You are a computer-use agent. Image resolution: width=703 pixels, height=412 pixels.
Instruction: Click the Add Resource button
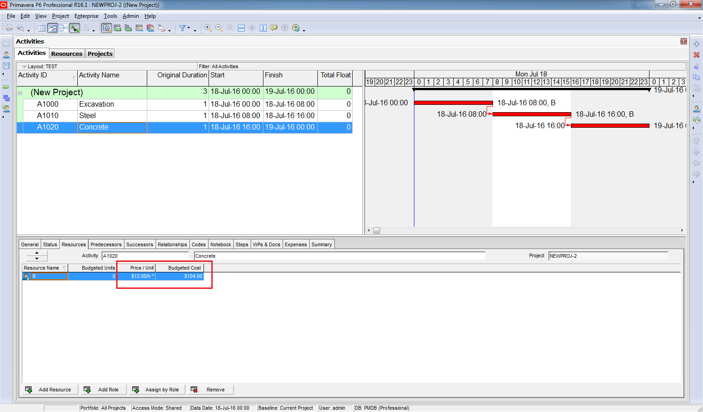50,390
